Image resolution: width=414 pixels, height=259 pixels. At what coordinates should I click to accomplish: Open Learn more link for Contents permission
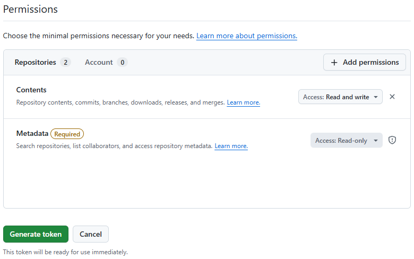(x=243, y=102)
